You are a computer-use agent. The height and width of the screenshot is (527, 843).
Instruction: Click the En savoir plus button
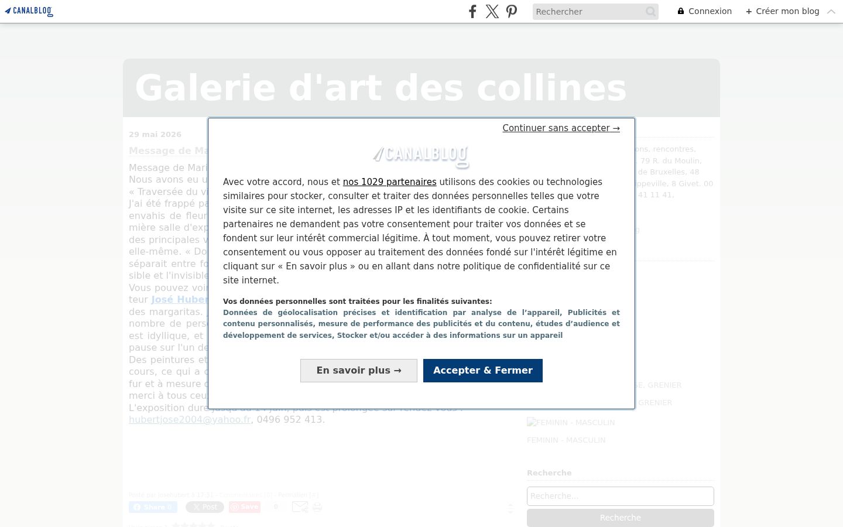pyautogui.click(x=359, y=371)
